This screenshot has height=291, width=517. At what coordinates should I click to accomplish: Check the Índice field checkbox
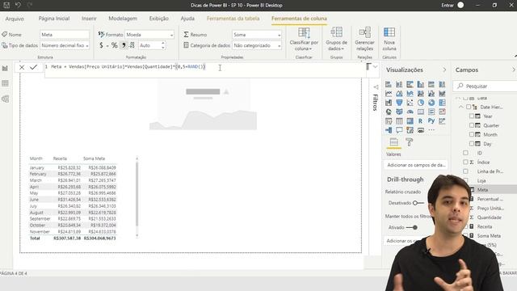click(465, 162)
